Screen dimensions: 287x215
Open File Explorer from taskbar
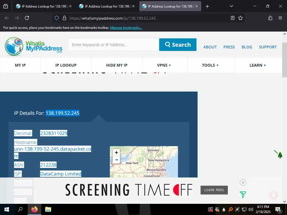(48, 209)
